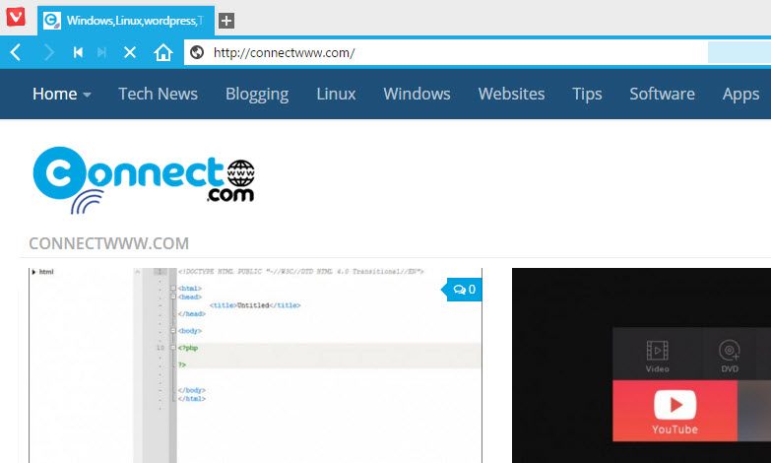Open Tech News section

pos(158,94)
